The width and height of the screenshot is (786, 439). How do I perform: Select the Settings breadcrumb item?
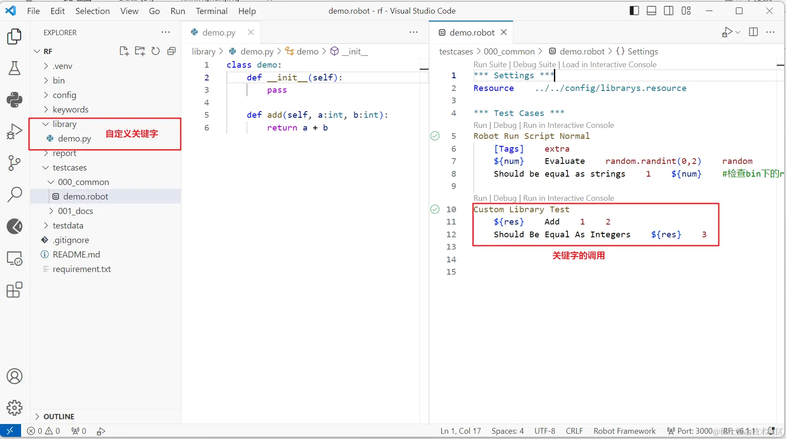(637, 51)
